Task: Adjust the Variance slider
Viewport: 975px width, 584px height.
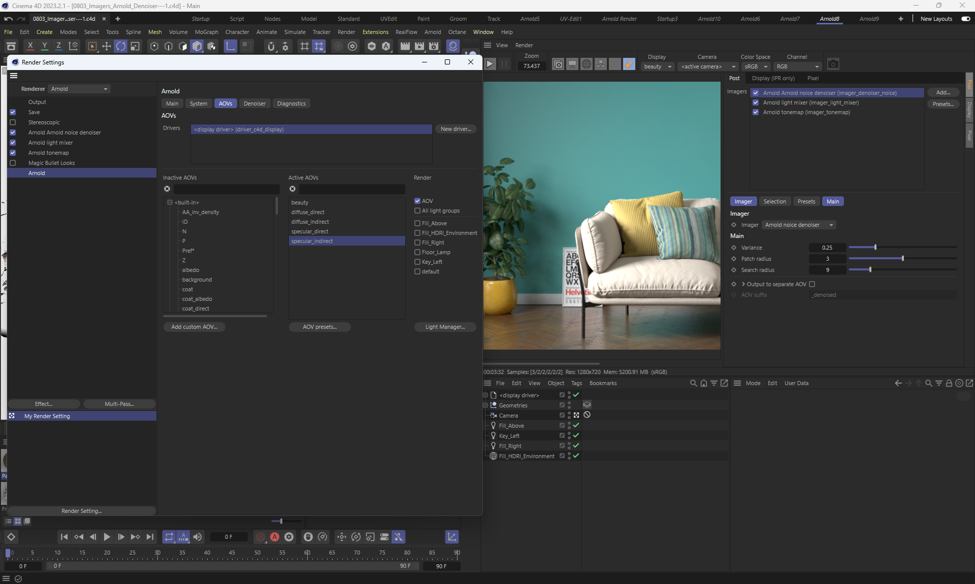Action: tap(875, 248)
